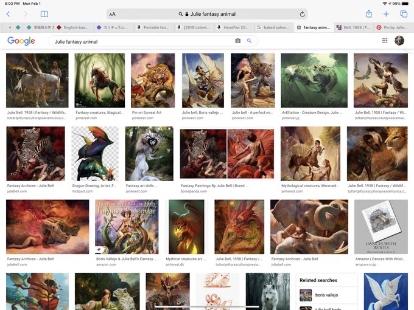Tap the Safari forward arrow

[x=26, y=14]
